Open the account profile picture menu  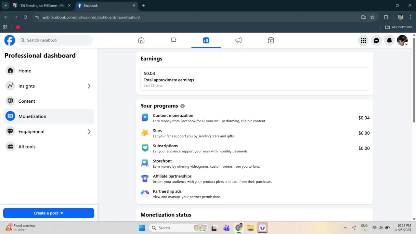point(402,40)
